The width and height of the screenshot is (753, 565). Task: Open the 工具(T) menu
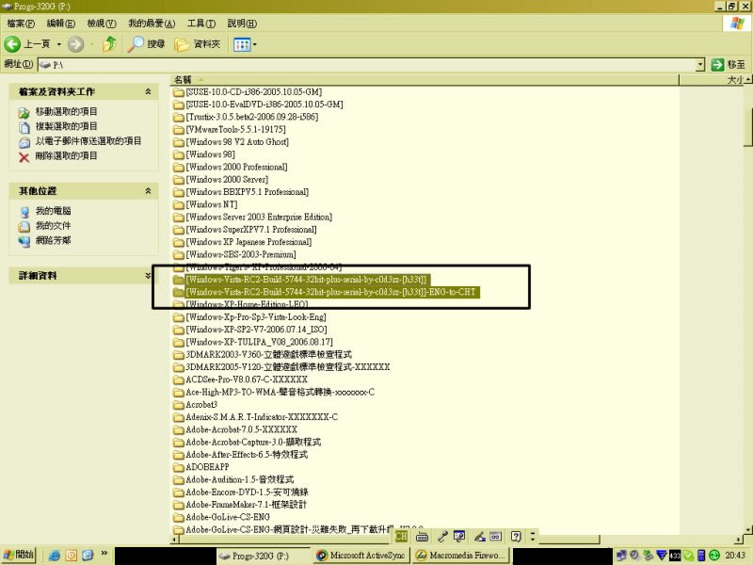[201, 23]
